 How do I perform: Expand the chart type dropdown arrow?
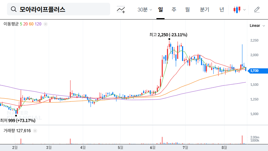[x=244, y=10]
